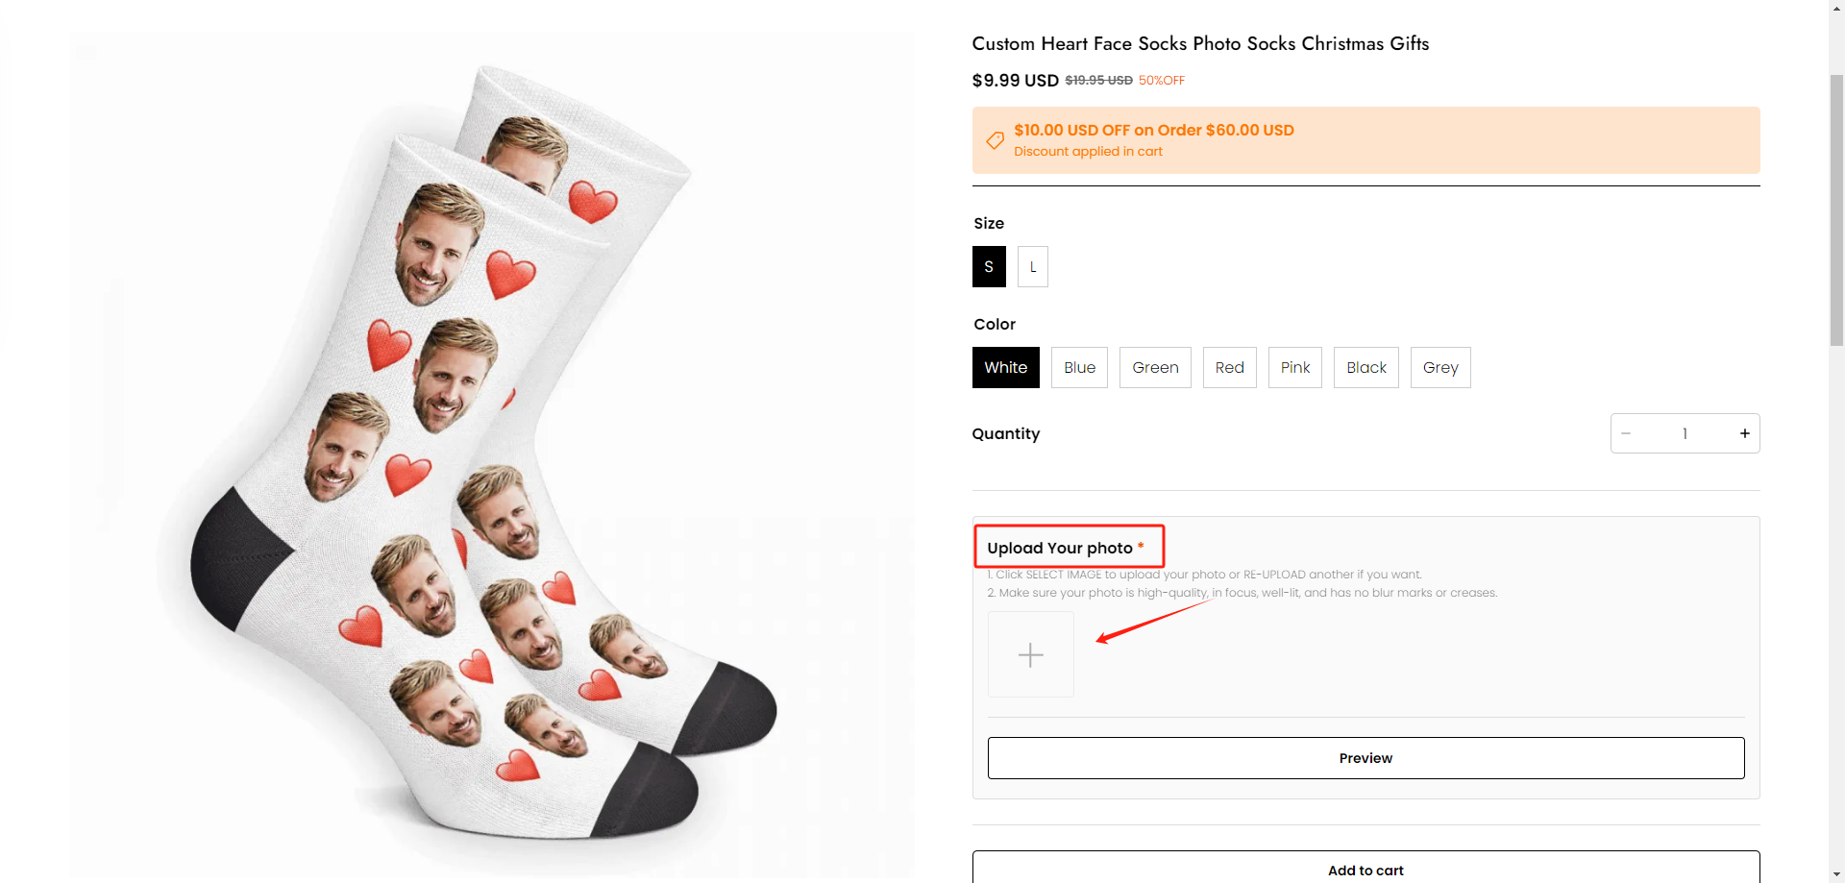Select size L

coord(1033,267)
